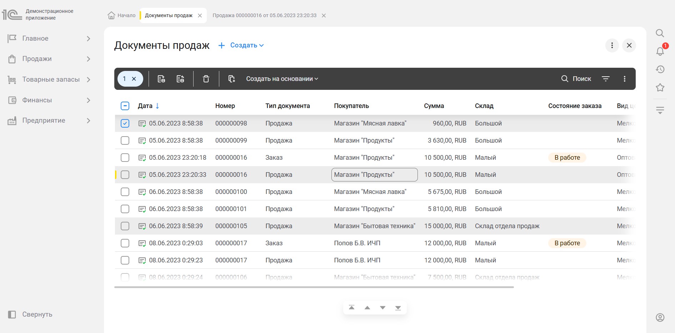The width and height of the screenshot is (675, 333).
Task: Click the 1C application logo
Action: tap(12, 15)
